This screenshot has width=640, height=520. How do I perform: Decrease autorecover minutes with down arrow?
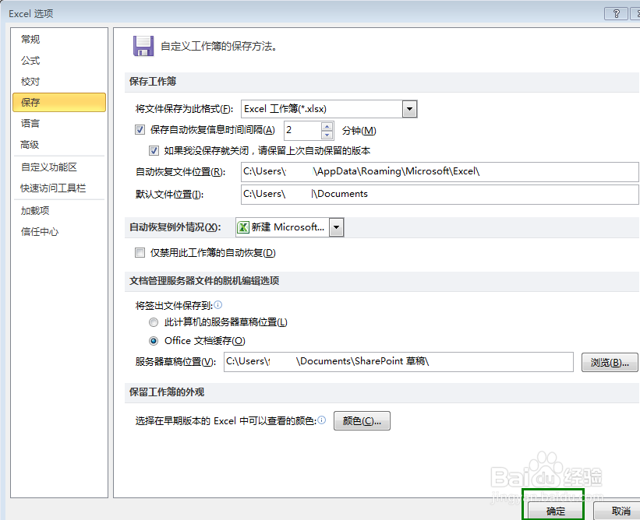327,135
